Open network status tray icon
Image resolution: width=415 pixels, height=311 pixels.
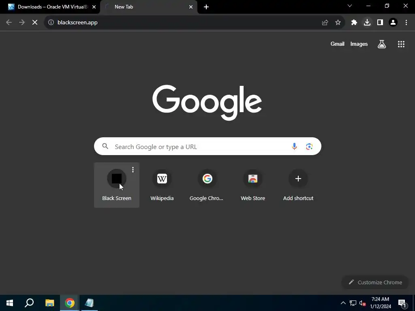pyautogui.click(x=353, y=303)
